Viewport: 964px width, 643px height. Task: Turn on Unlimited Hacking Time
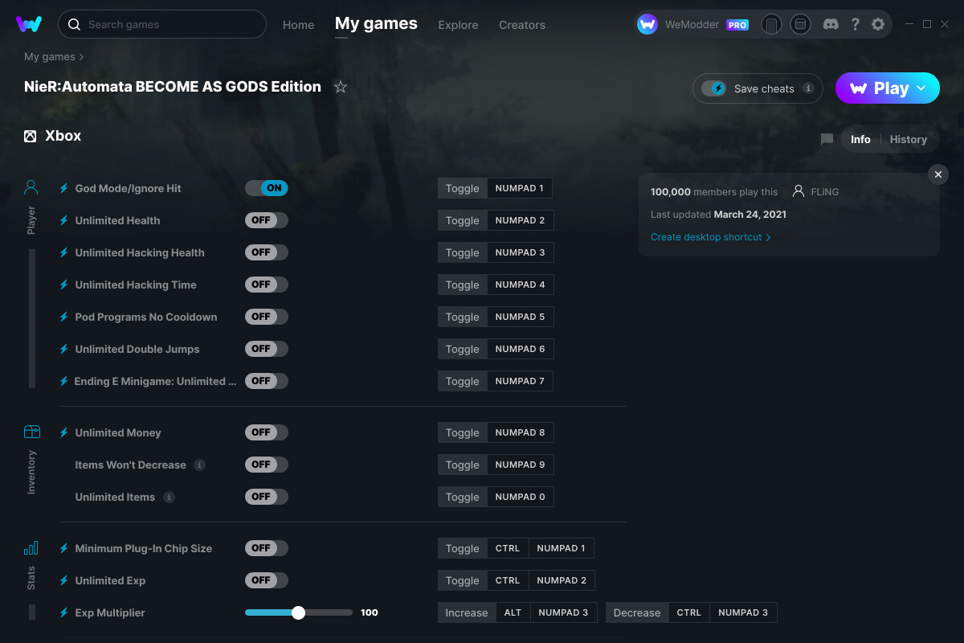(x=267, y=285)
